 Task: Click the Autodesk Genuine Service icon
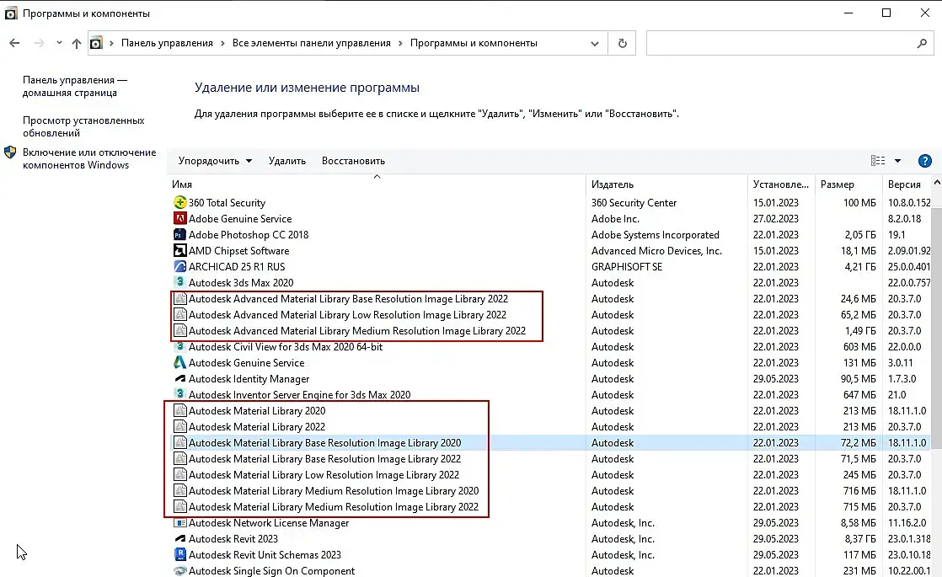179,363
